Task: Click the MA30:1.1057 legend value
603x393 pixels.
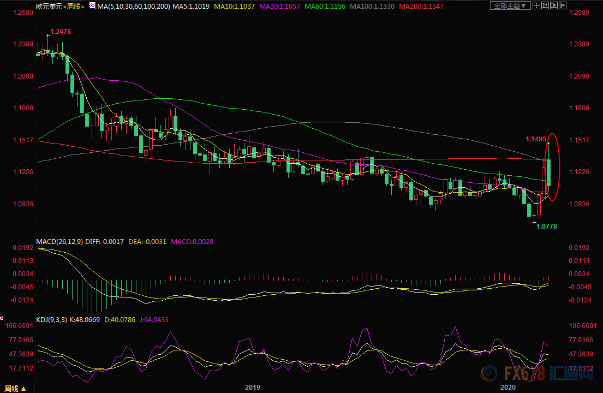Action: pyautogui.click(x=279, y=7)
